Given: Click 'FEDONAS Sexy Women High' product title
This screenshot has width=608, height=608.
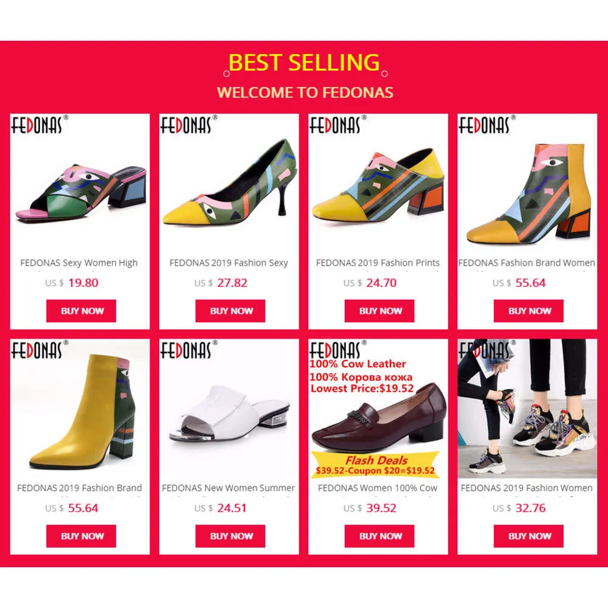Looking at the screenshot, I should pos(79,263).
